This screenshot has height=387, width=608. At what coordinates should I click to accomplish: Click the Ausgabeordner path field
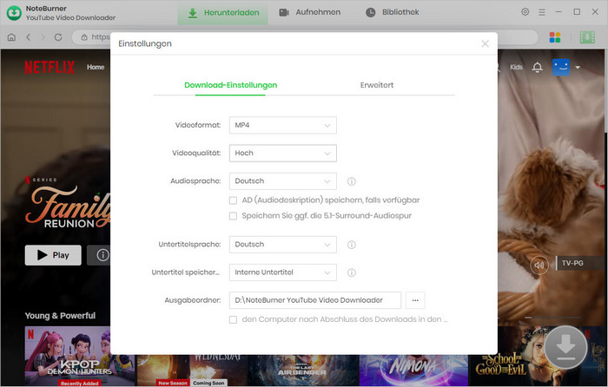pos(314,300)
